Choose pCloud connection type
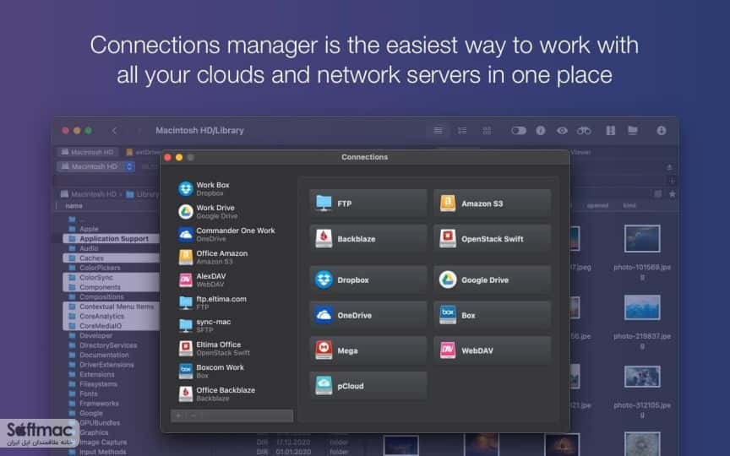This screenshot has width=730, height=456. pyautogui.click(x=368, y=386)
